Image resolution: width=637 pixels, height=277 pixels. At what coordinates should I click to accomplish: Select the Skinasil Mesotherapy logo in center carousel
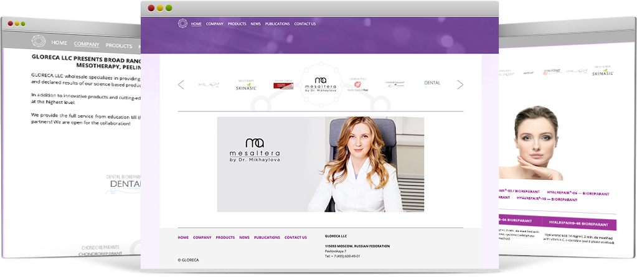pos(246,85)
